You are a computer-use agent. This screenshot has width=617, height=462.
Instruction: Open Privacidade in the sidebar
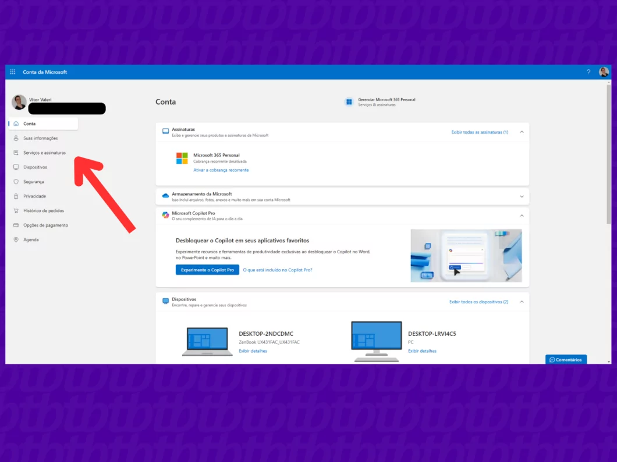click(x=34, y=196)
